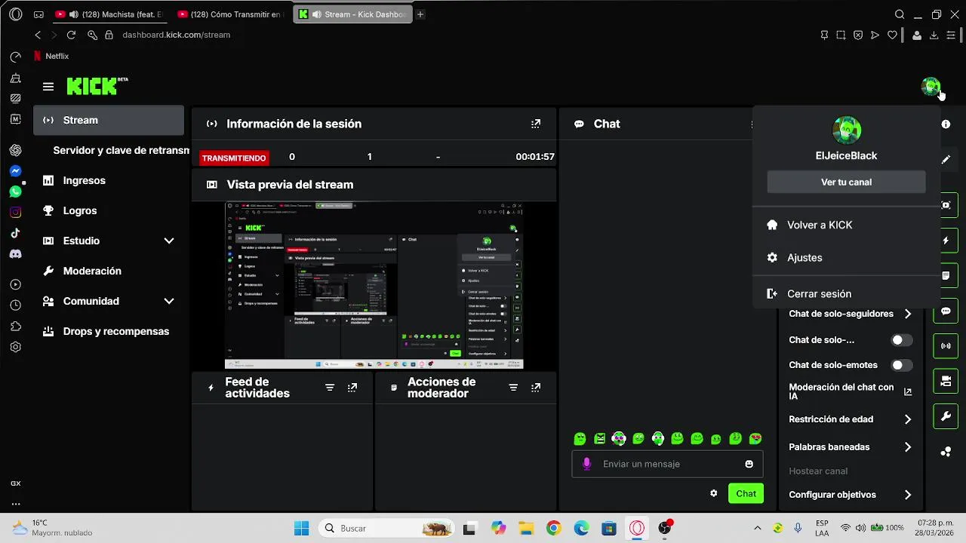Open Moderación in the sidebar

pos(109,271)
